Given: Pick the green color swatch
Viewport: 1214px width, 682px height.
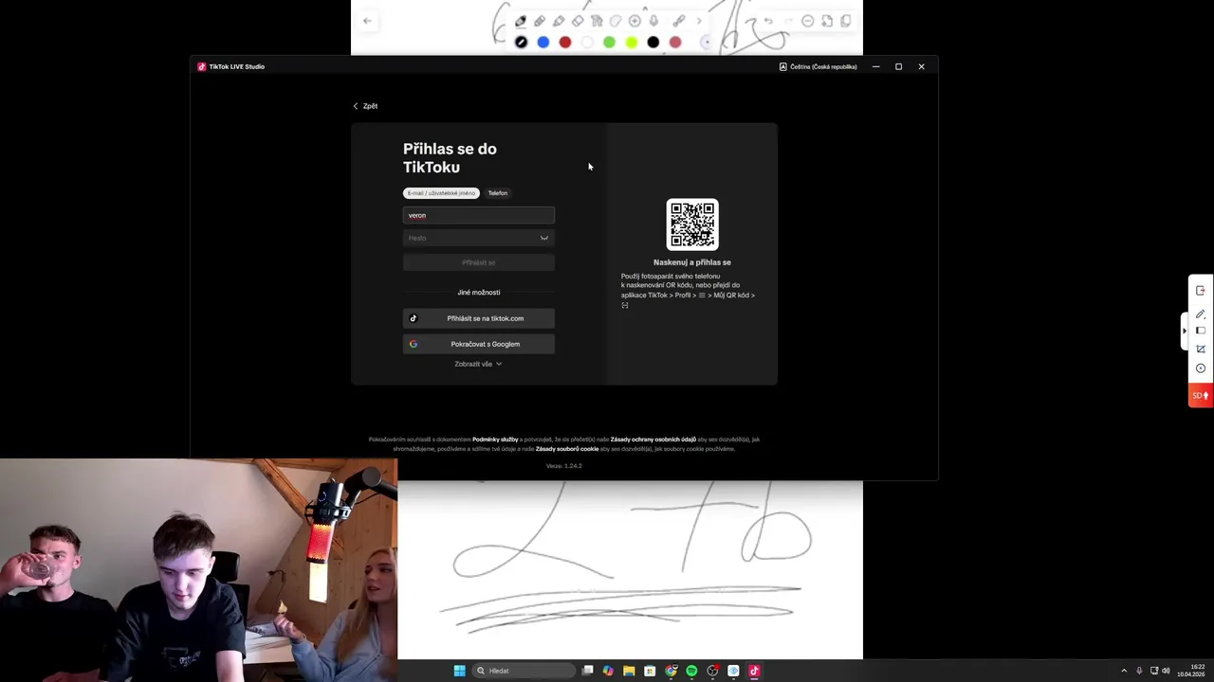Looking at the screenshot, I should tap(609, 43).
